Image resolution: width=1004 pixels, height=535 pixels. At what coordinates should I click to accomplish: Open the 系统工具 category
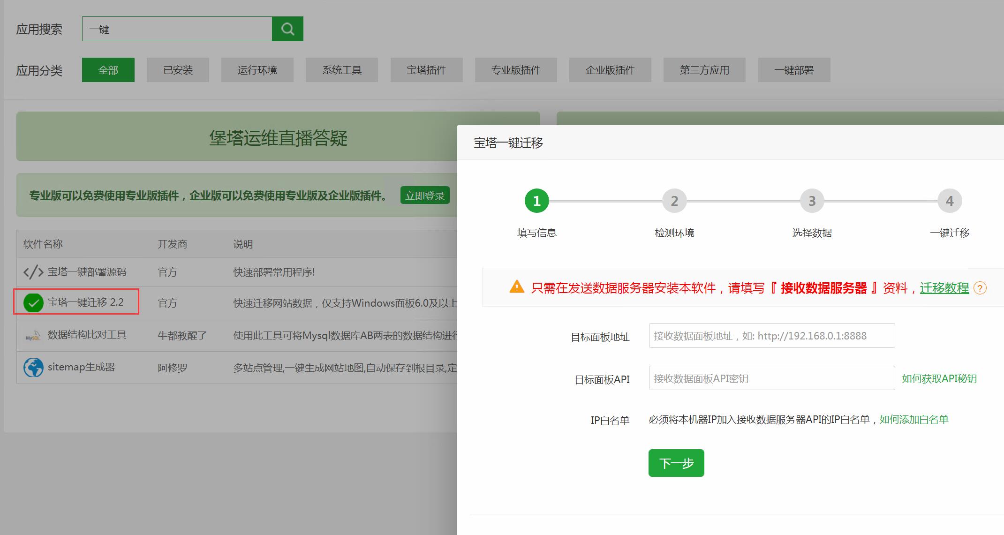click(x=342, y=70)
